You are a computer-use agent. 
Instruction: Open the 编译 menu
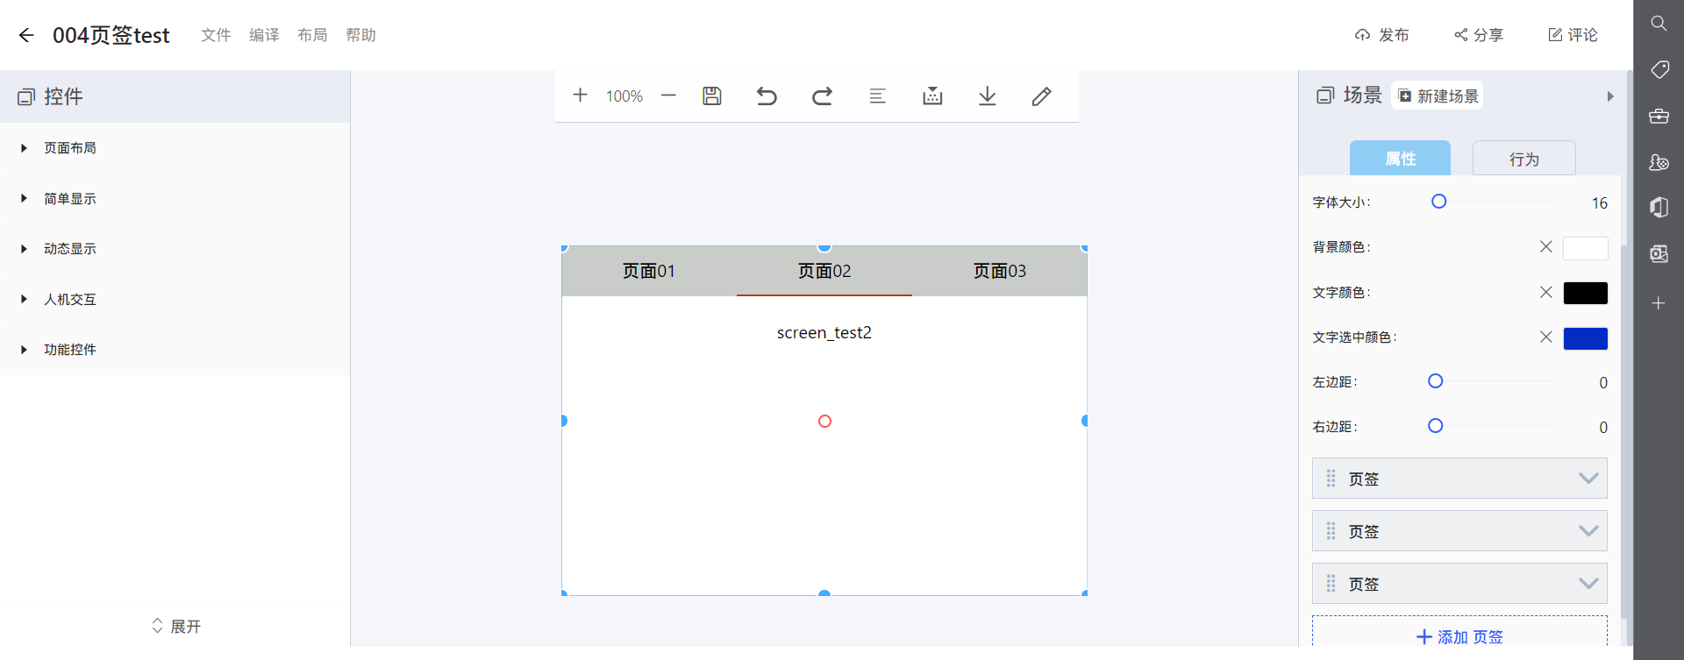coord(264,35)
